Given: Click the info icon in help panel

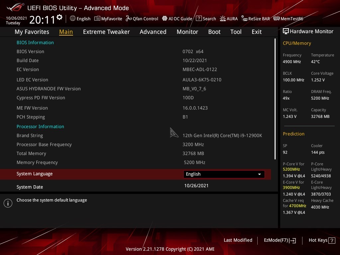Looking at the screenshot, I should coord(8,203).
